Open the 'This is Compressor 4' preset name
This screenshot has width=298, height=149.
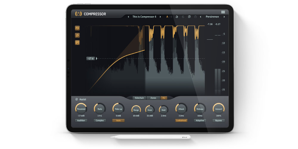coord(144,17)
